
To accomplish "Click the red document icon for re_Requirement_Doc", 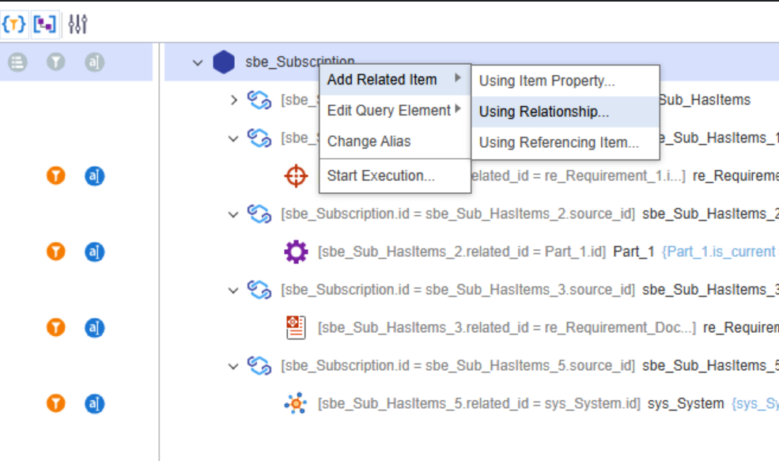I will point(295,328).
